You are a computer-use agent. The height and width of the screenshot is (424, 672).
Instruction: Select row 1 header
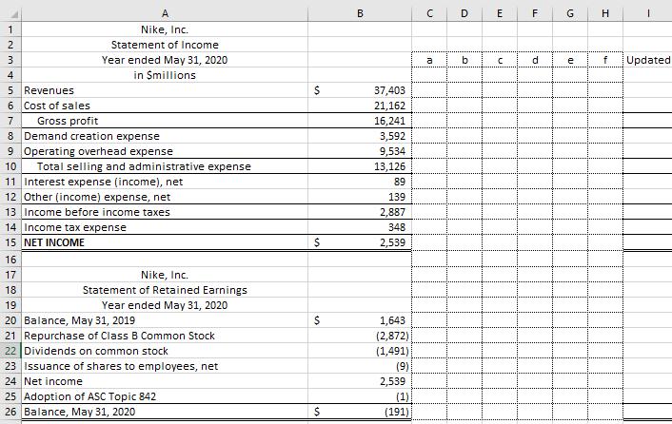(x=10, y=29)
